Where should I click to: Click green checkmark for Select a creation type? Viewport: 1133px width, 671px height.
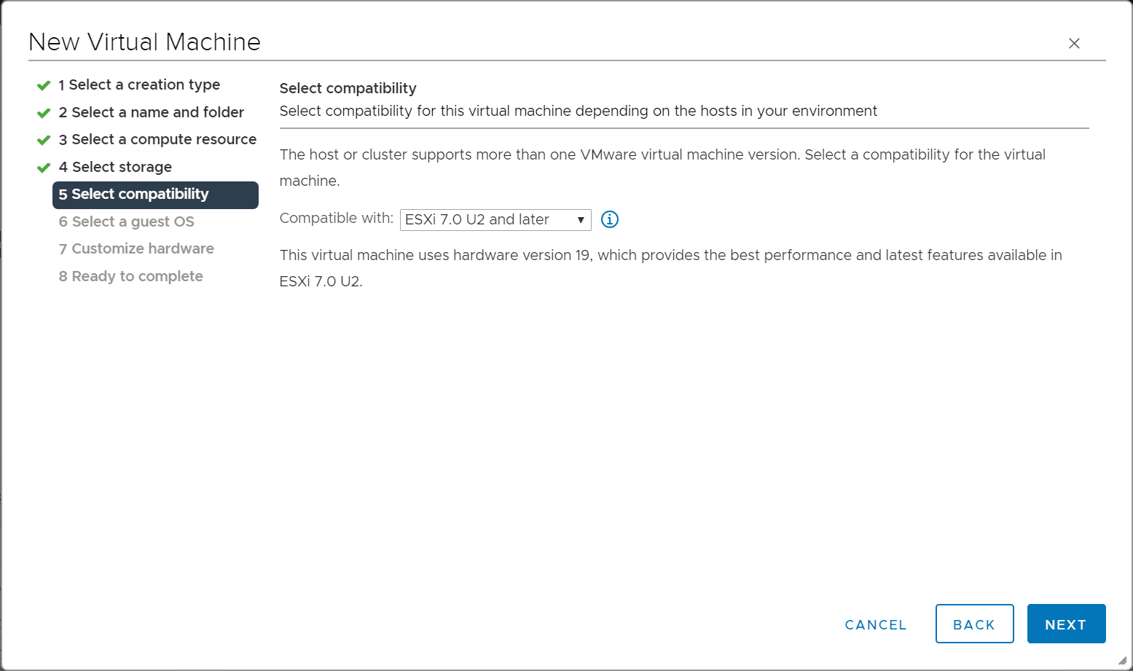point(44,85)
